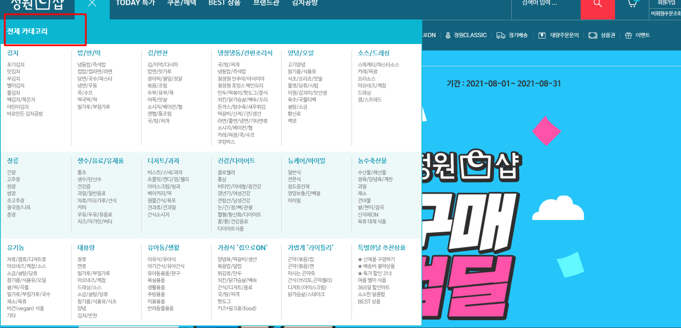This screenshot has width=681, height=328.
Task: Select 스파게티/파스타소스 subcategory
Action: coord(378,65)
